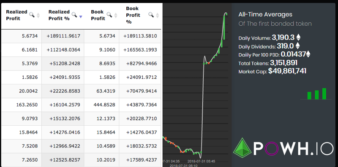Click tallest green bar in mini bar chart
Screen dimensions: 338x167
[x=324, y=94]
